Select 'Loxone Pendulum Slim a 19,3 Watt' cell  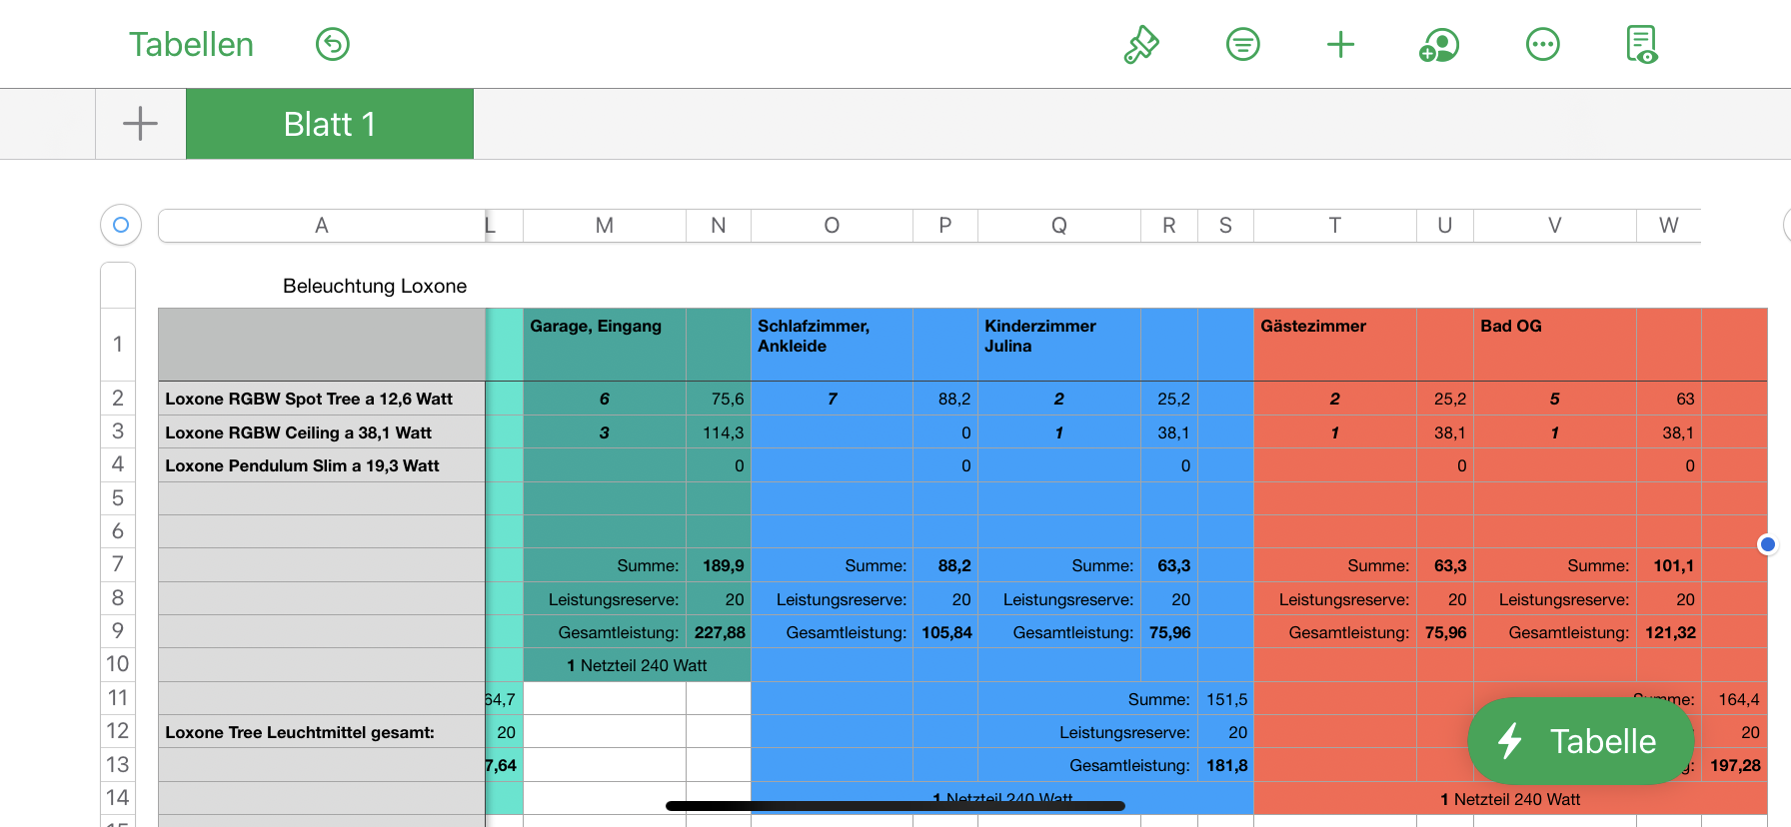(x=322, y=465)
